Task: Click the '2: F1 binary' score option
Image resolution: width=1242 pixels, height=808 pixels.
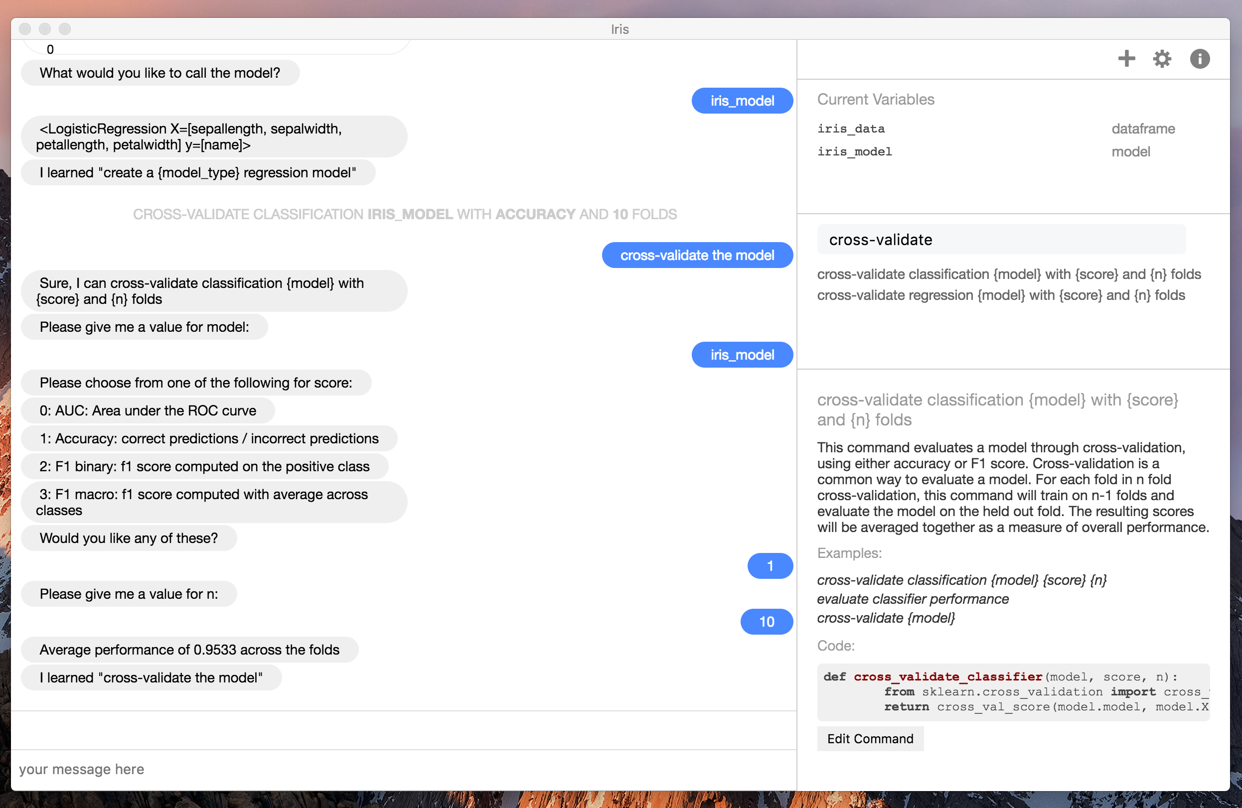Action: [204, 466]
